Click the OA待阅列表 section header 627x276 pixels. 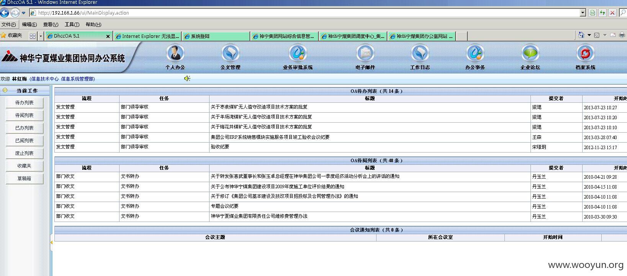(x=377, y=161)
